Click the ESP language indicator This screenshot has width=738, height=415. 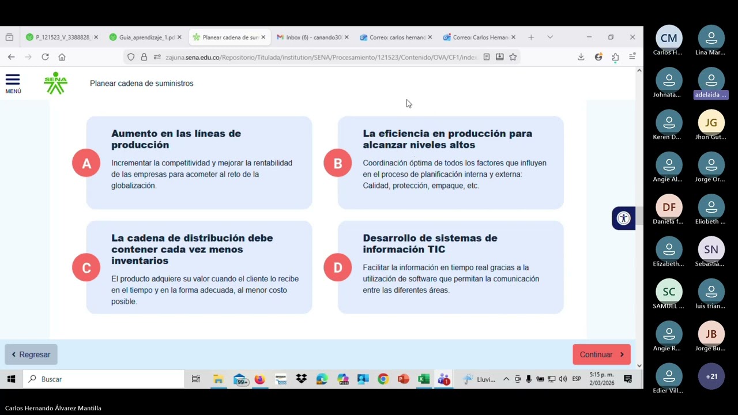577,379
